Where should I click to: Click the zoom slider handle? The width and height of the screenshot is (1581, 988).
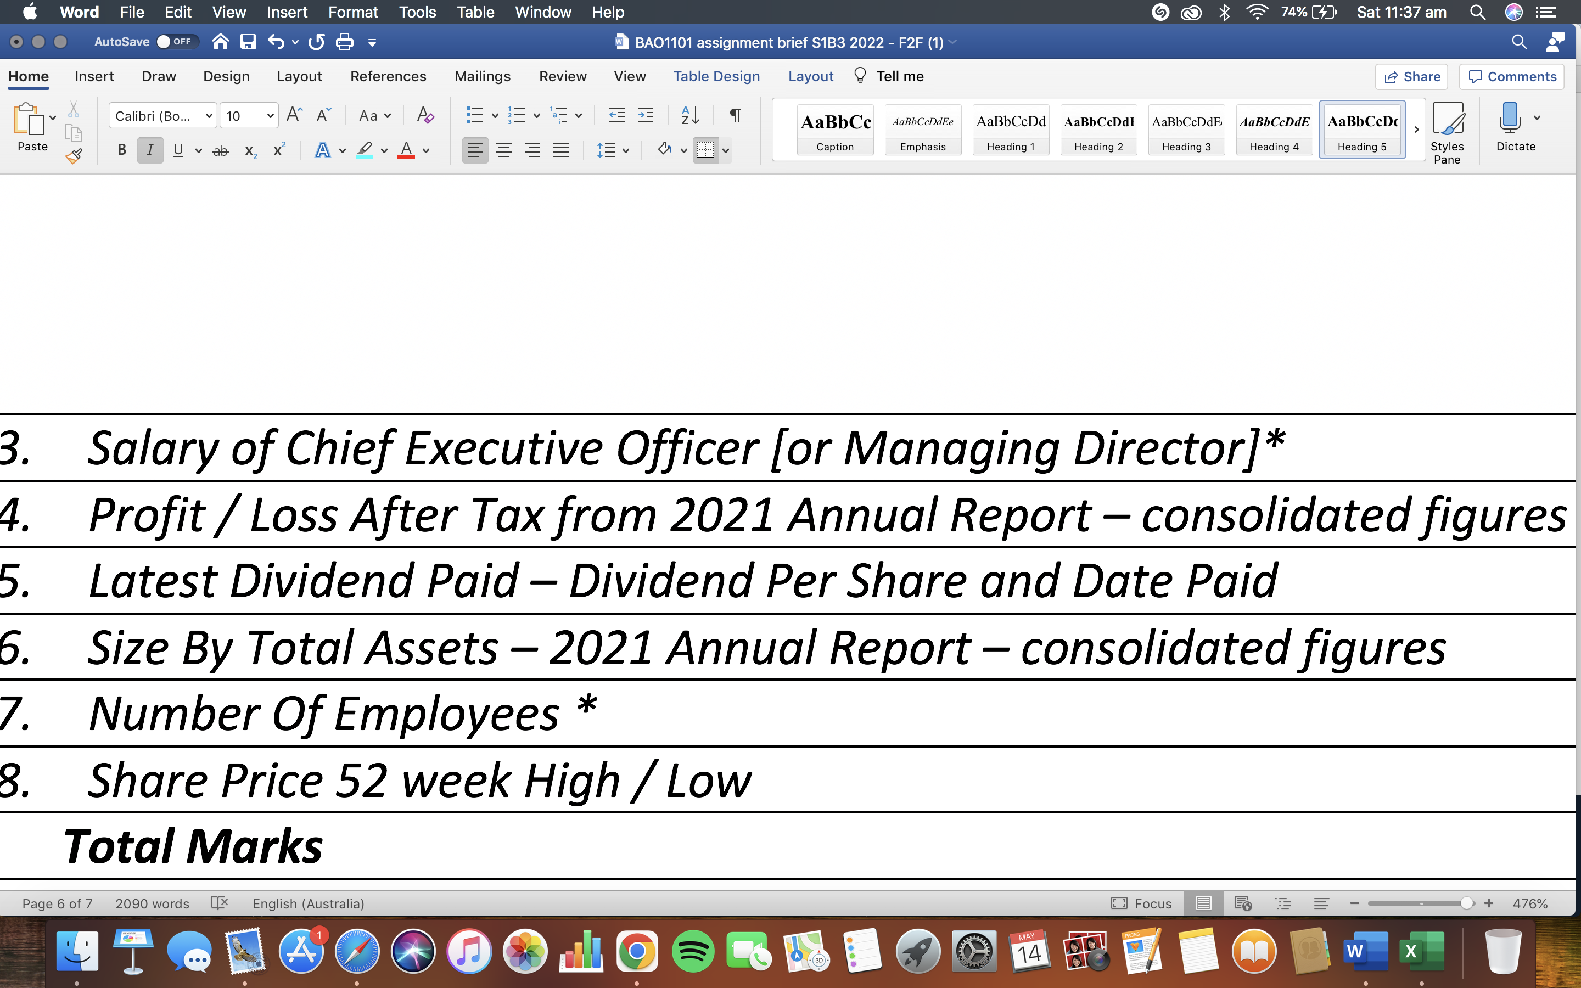[x=1467, y=903]
